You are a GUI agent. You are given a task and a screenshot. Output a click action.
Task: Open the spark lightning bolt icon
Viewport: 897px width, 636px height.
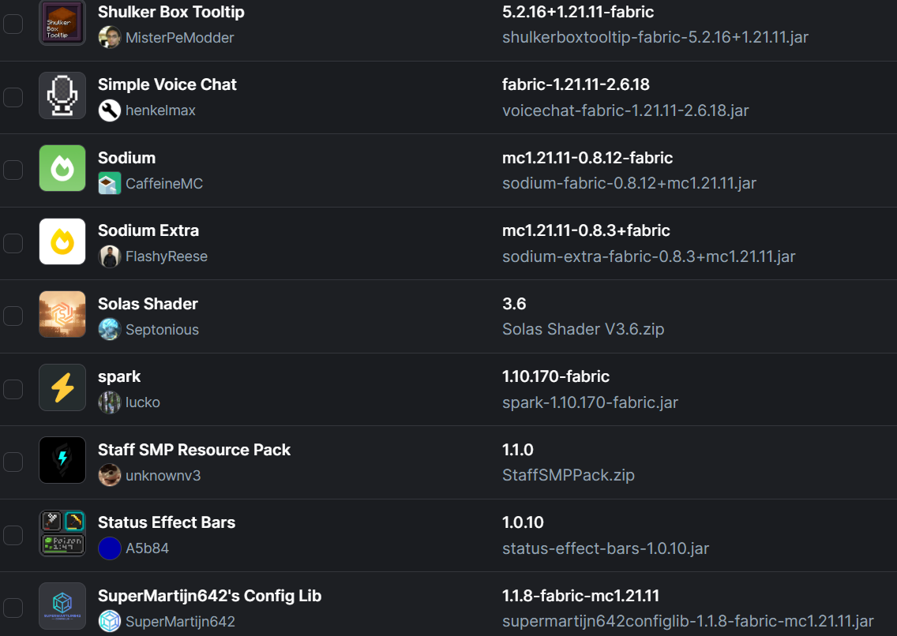point(62,387)
